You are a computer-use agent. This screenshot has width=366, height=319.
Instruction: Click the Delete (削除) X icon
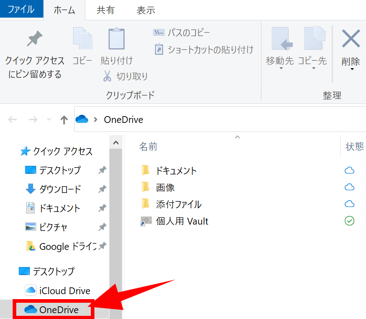pos(351,38)
